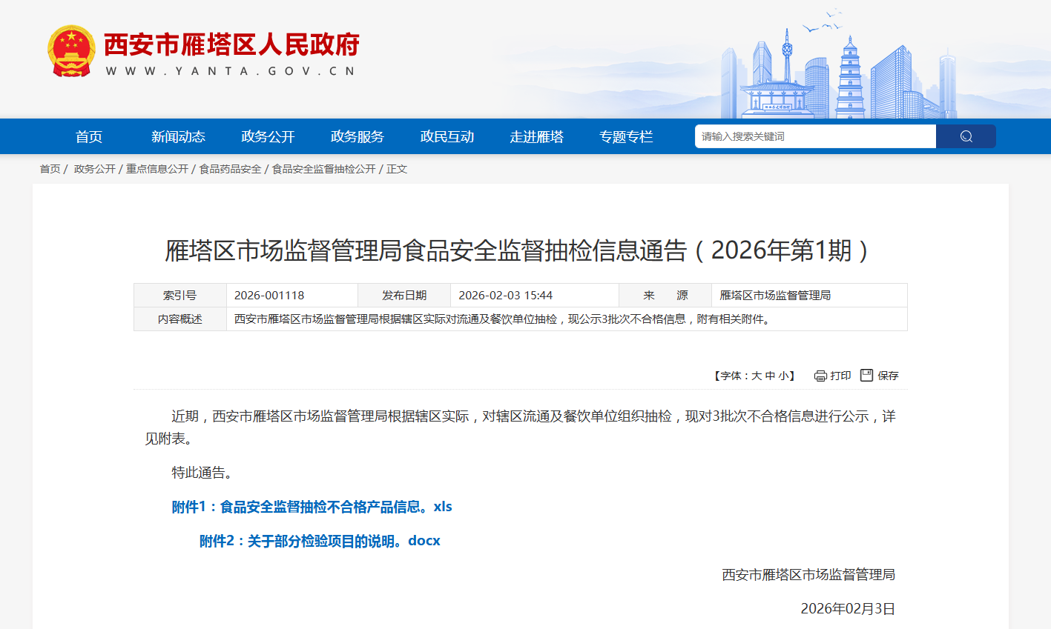Click 食品药品安全 breadcrumb link
This screenshot has width=1051, height=629.
pyautogui.click(x=230, y=169)
